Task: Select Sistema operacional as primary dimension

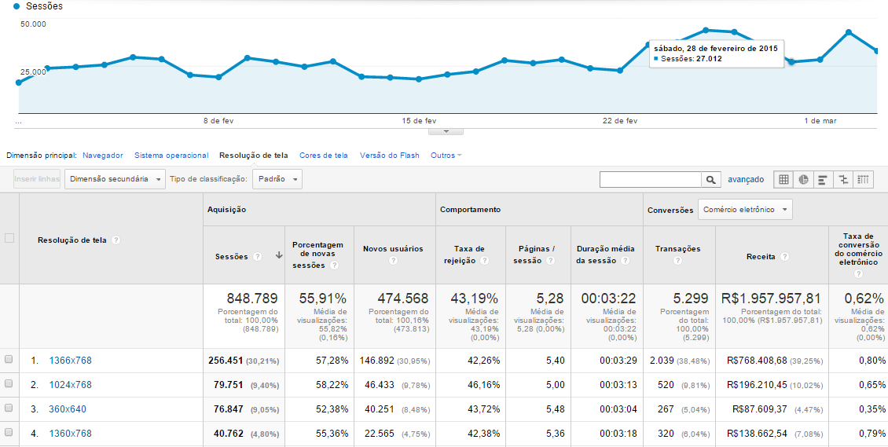Action: 171,156
